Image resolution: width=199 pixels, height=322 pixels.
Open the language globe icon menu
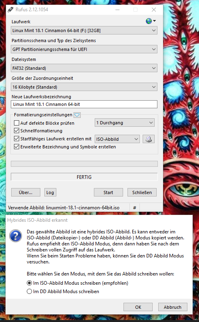coord(151,21)
